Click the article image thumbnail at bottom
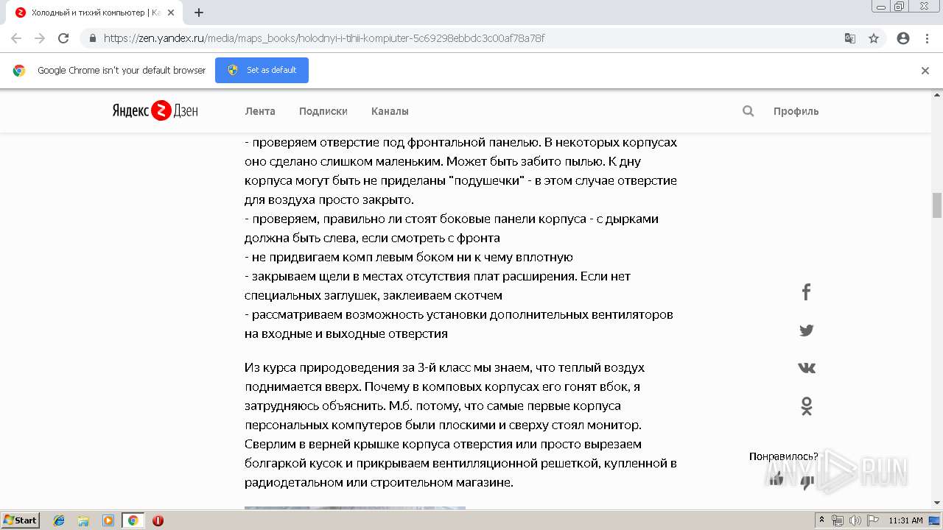 355,508
